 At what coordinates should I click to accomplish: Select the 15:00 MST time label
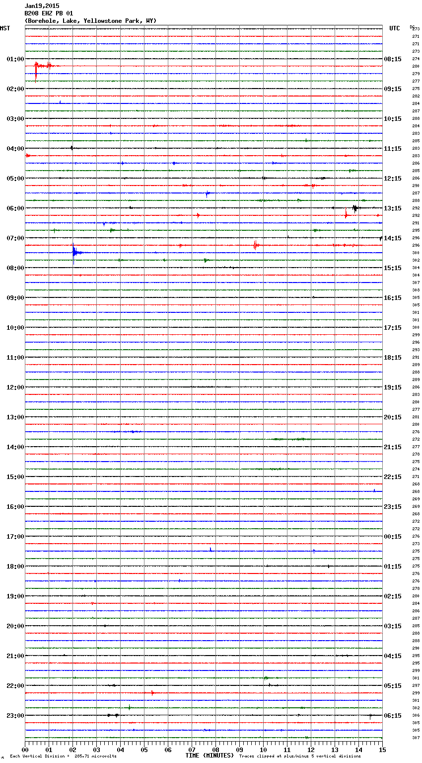coord(15,477)
